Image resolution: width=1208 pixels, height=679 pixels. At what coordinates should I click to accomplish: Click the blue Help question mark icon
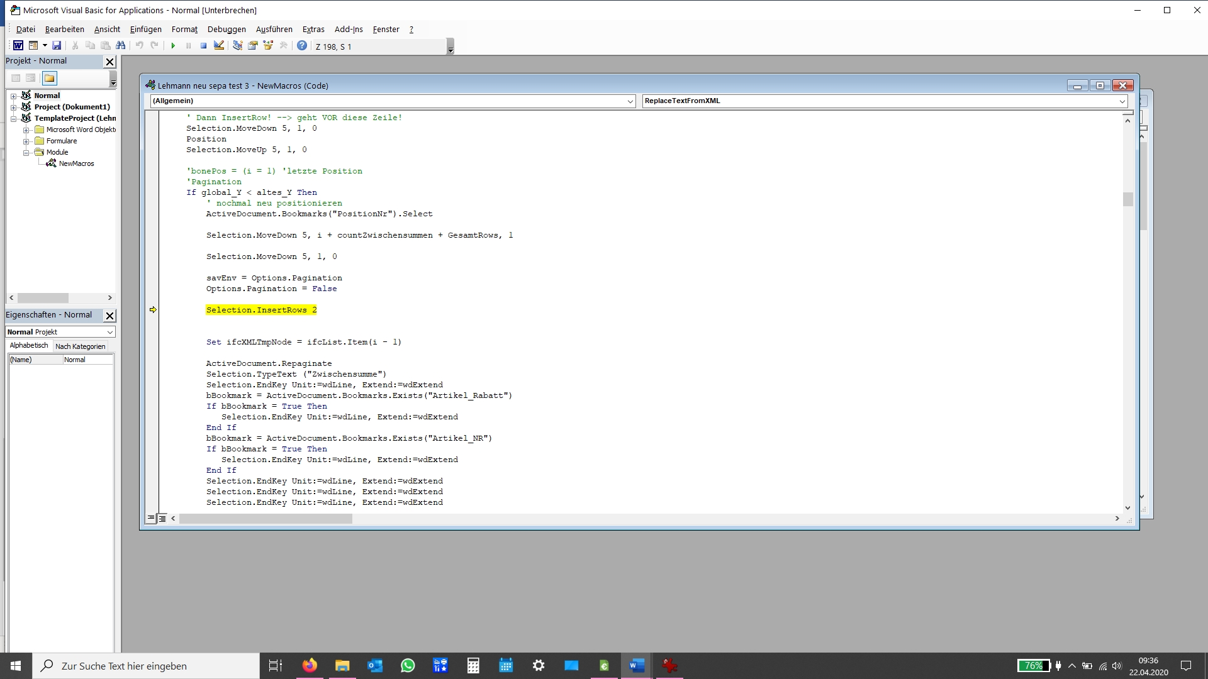(302, 46)
